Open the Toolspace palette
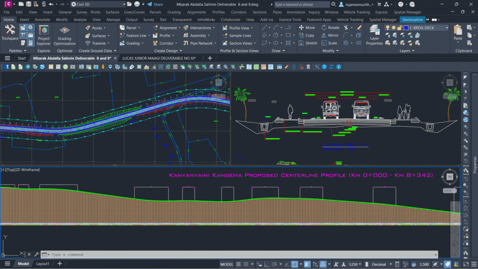The width and height of the screenshot is (478, 269). click(x=10, y=32)
